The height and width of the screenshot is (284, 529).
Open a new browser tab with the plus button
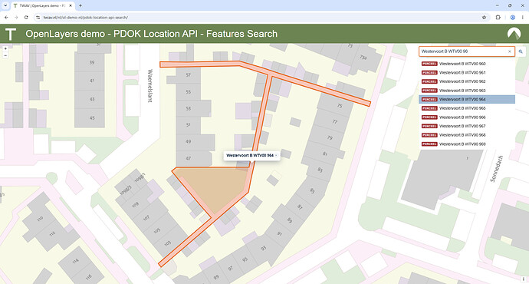pos(80,5)
